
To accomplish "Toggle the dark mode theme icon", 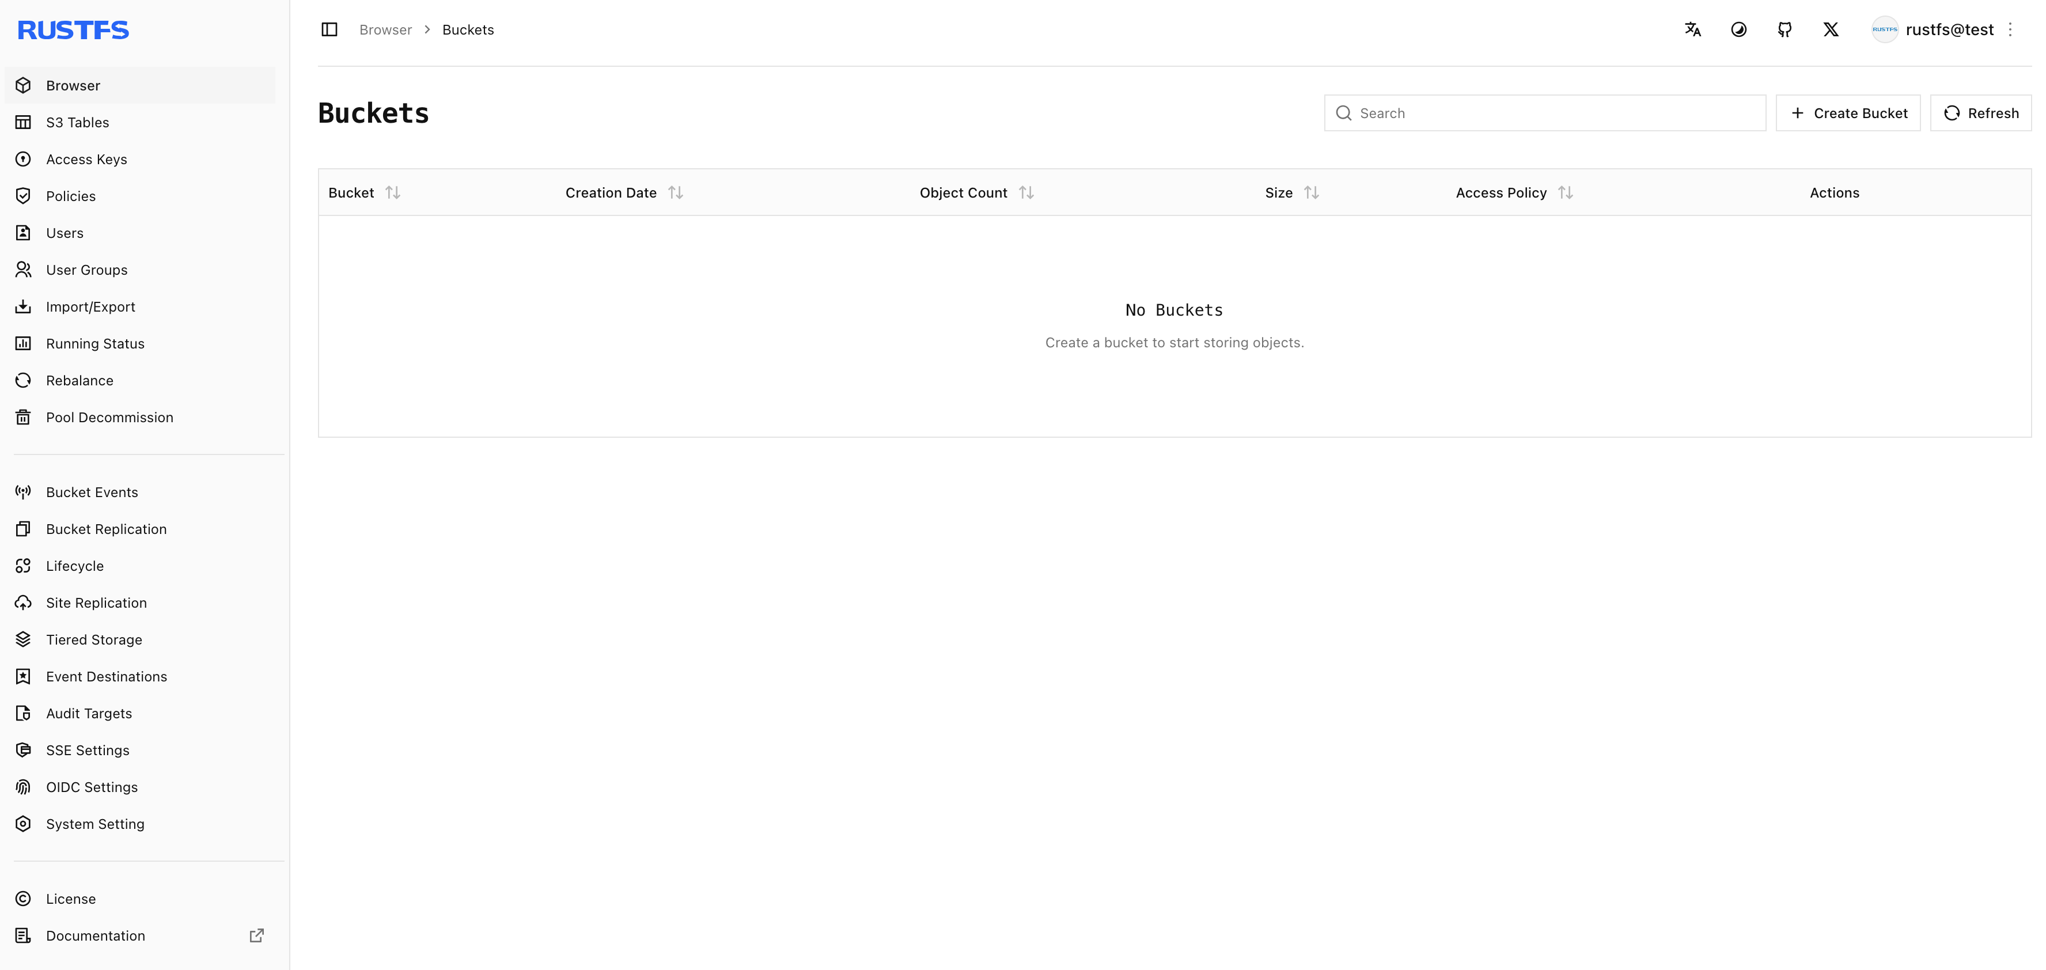I will pos(1738,29).
